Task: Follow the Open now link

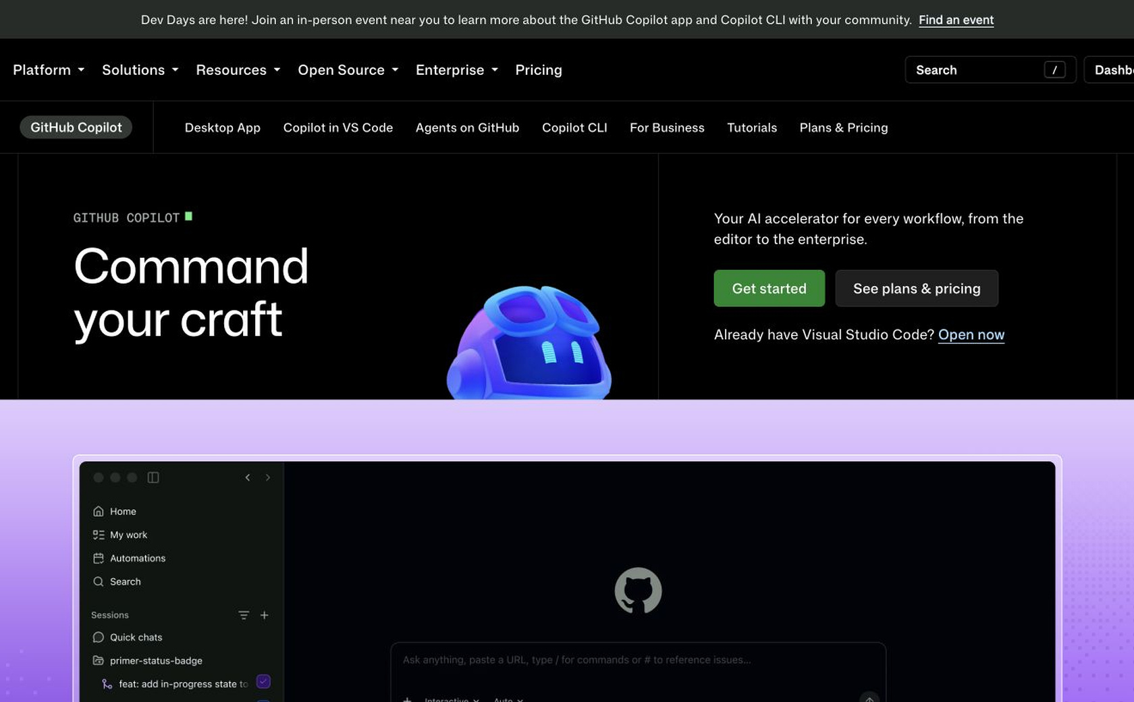Action: pos(971,335)
